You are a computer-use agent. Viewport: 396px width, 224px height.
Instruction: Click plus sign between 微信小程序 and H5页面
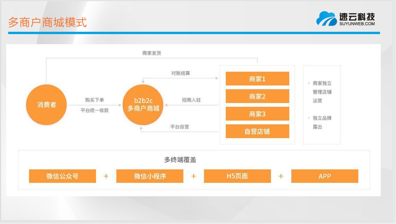[x=193, y=176]
